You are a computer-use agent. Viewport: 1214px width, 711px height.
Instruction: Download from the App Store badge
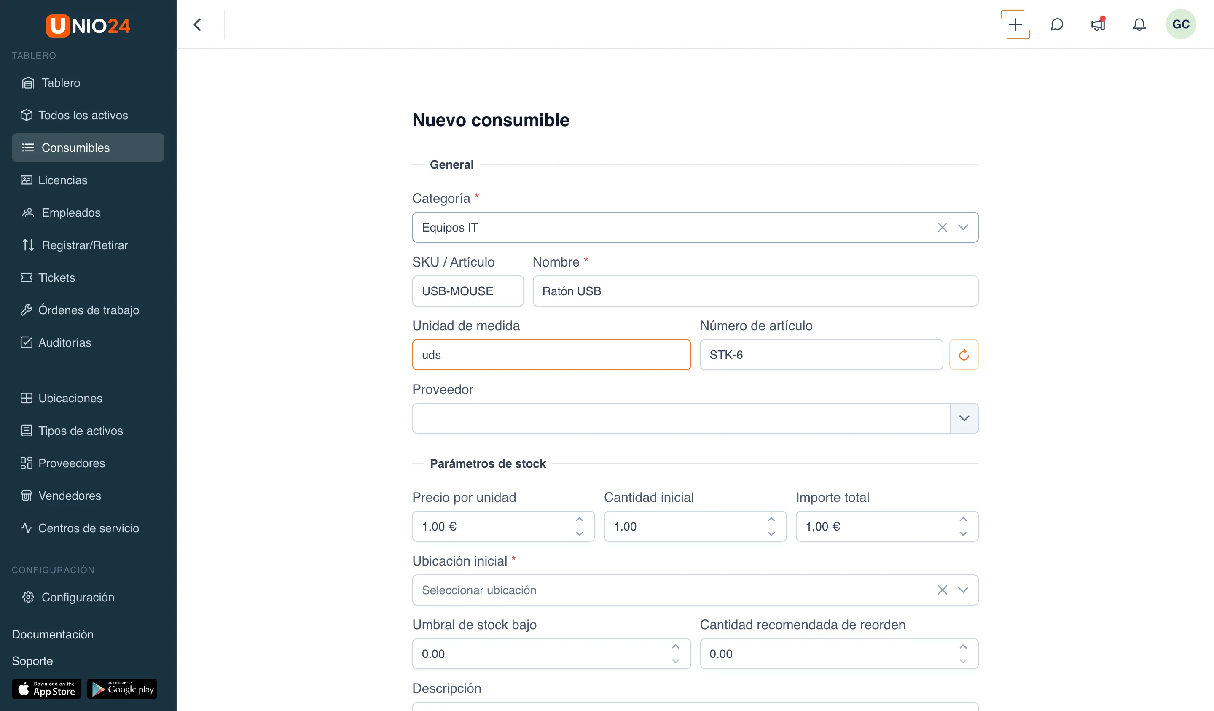pyautogui.click(x=47, y=689)
